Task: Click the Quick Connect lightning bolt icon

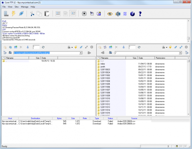Action: [14, 13]
